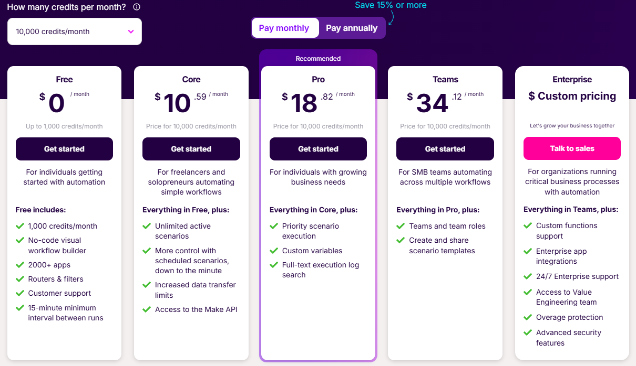636x366 pixels.
Task: Expand credits selector using the pink chevron
Action: click(131, 31)
